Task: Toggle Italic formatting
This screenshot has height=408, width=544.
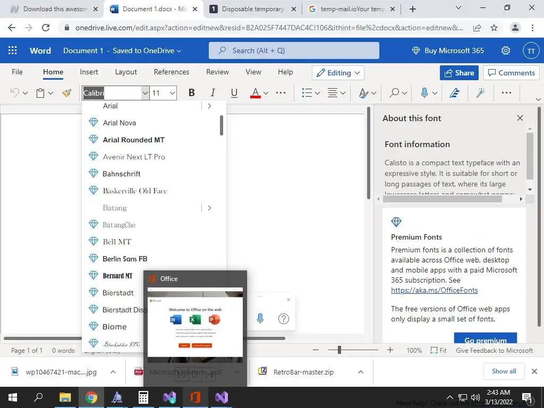Action: coord(212,92)
